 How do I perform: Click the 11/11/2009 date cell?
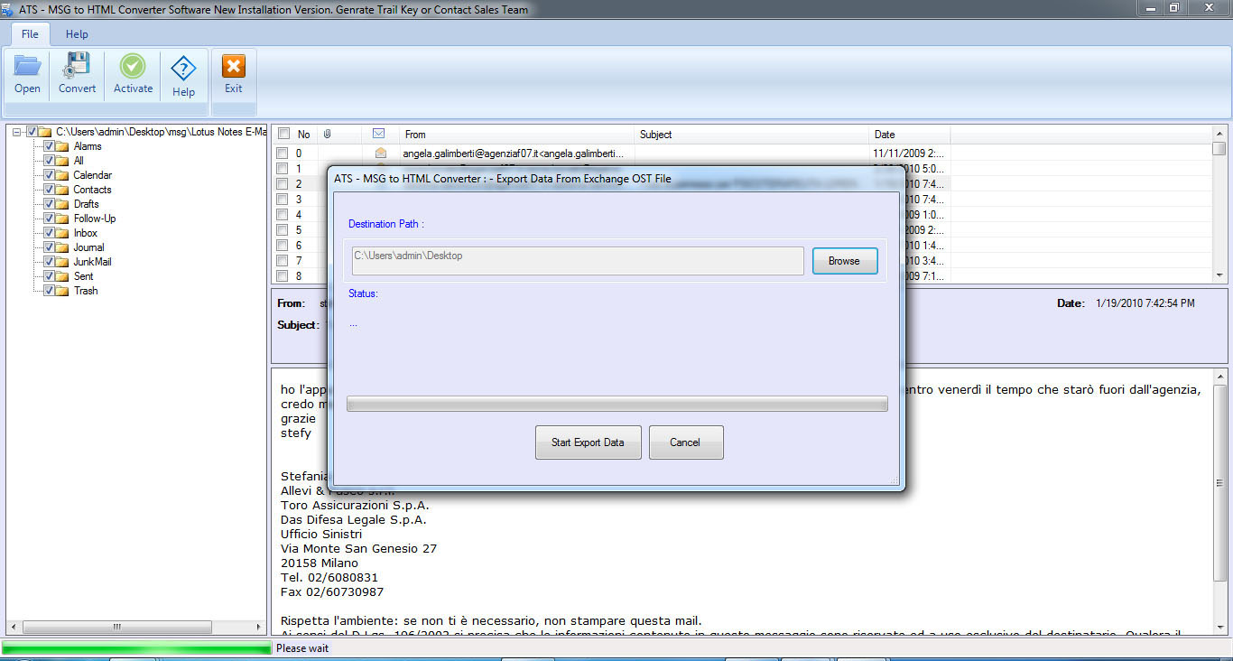(910, 154)
